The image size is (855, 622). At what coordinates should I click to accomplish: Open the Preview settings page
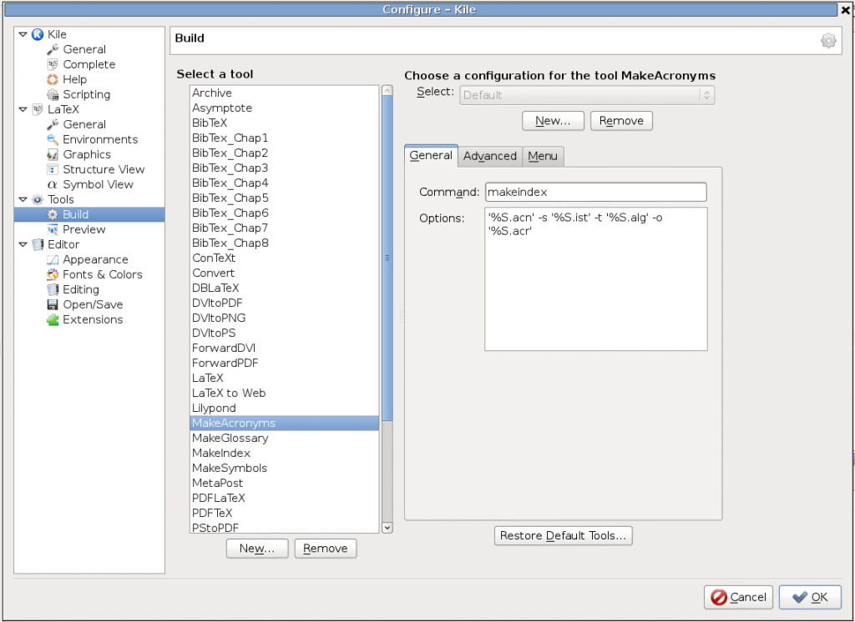tap(84, 229)
